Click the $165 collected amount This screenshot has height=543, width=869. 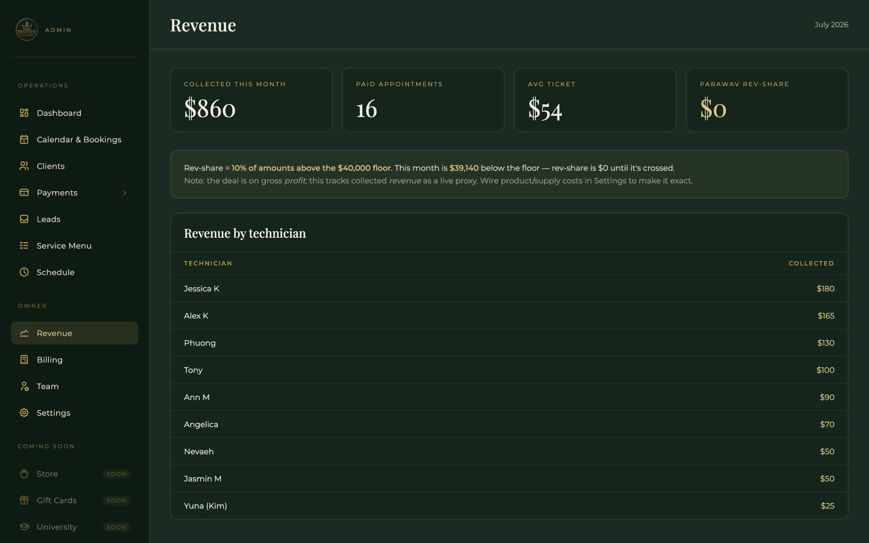click(x=826, y=316)
